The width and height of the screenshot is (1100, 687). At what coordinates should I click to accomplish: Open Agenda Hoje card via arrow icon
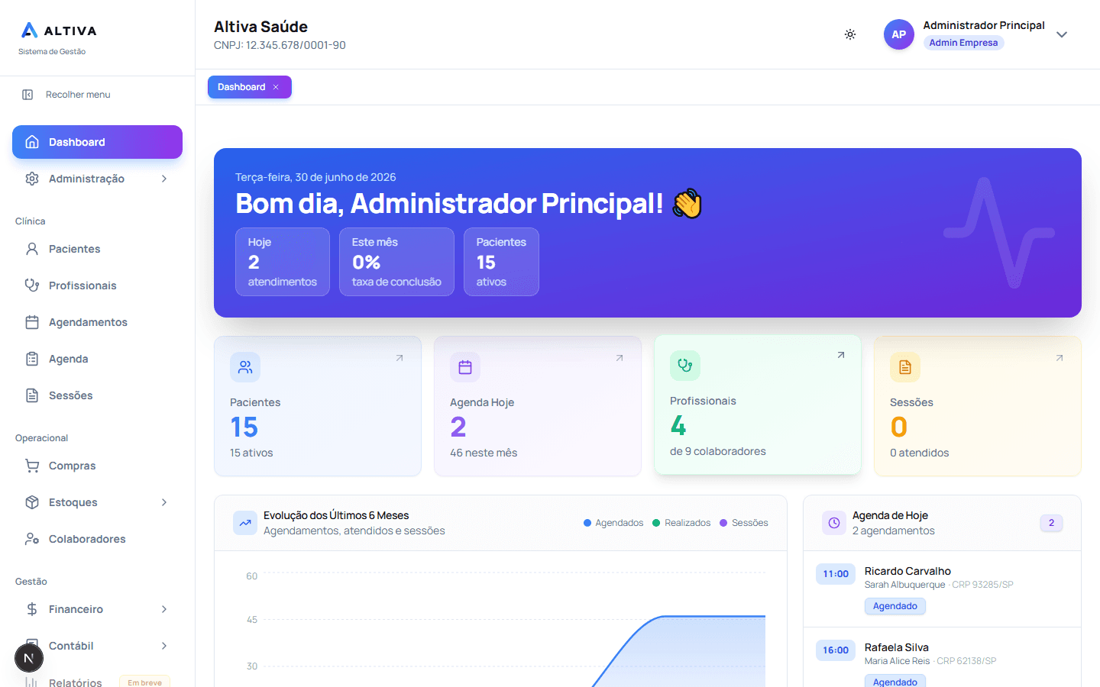click(x=620, y=358)
